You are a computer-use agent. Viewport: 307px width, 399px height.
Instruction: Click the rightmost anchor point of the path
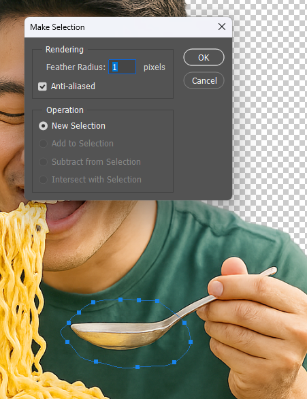pyautogui.click(x=191, y=342)
